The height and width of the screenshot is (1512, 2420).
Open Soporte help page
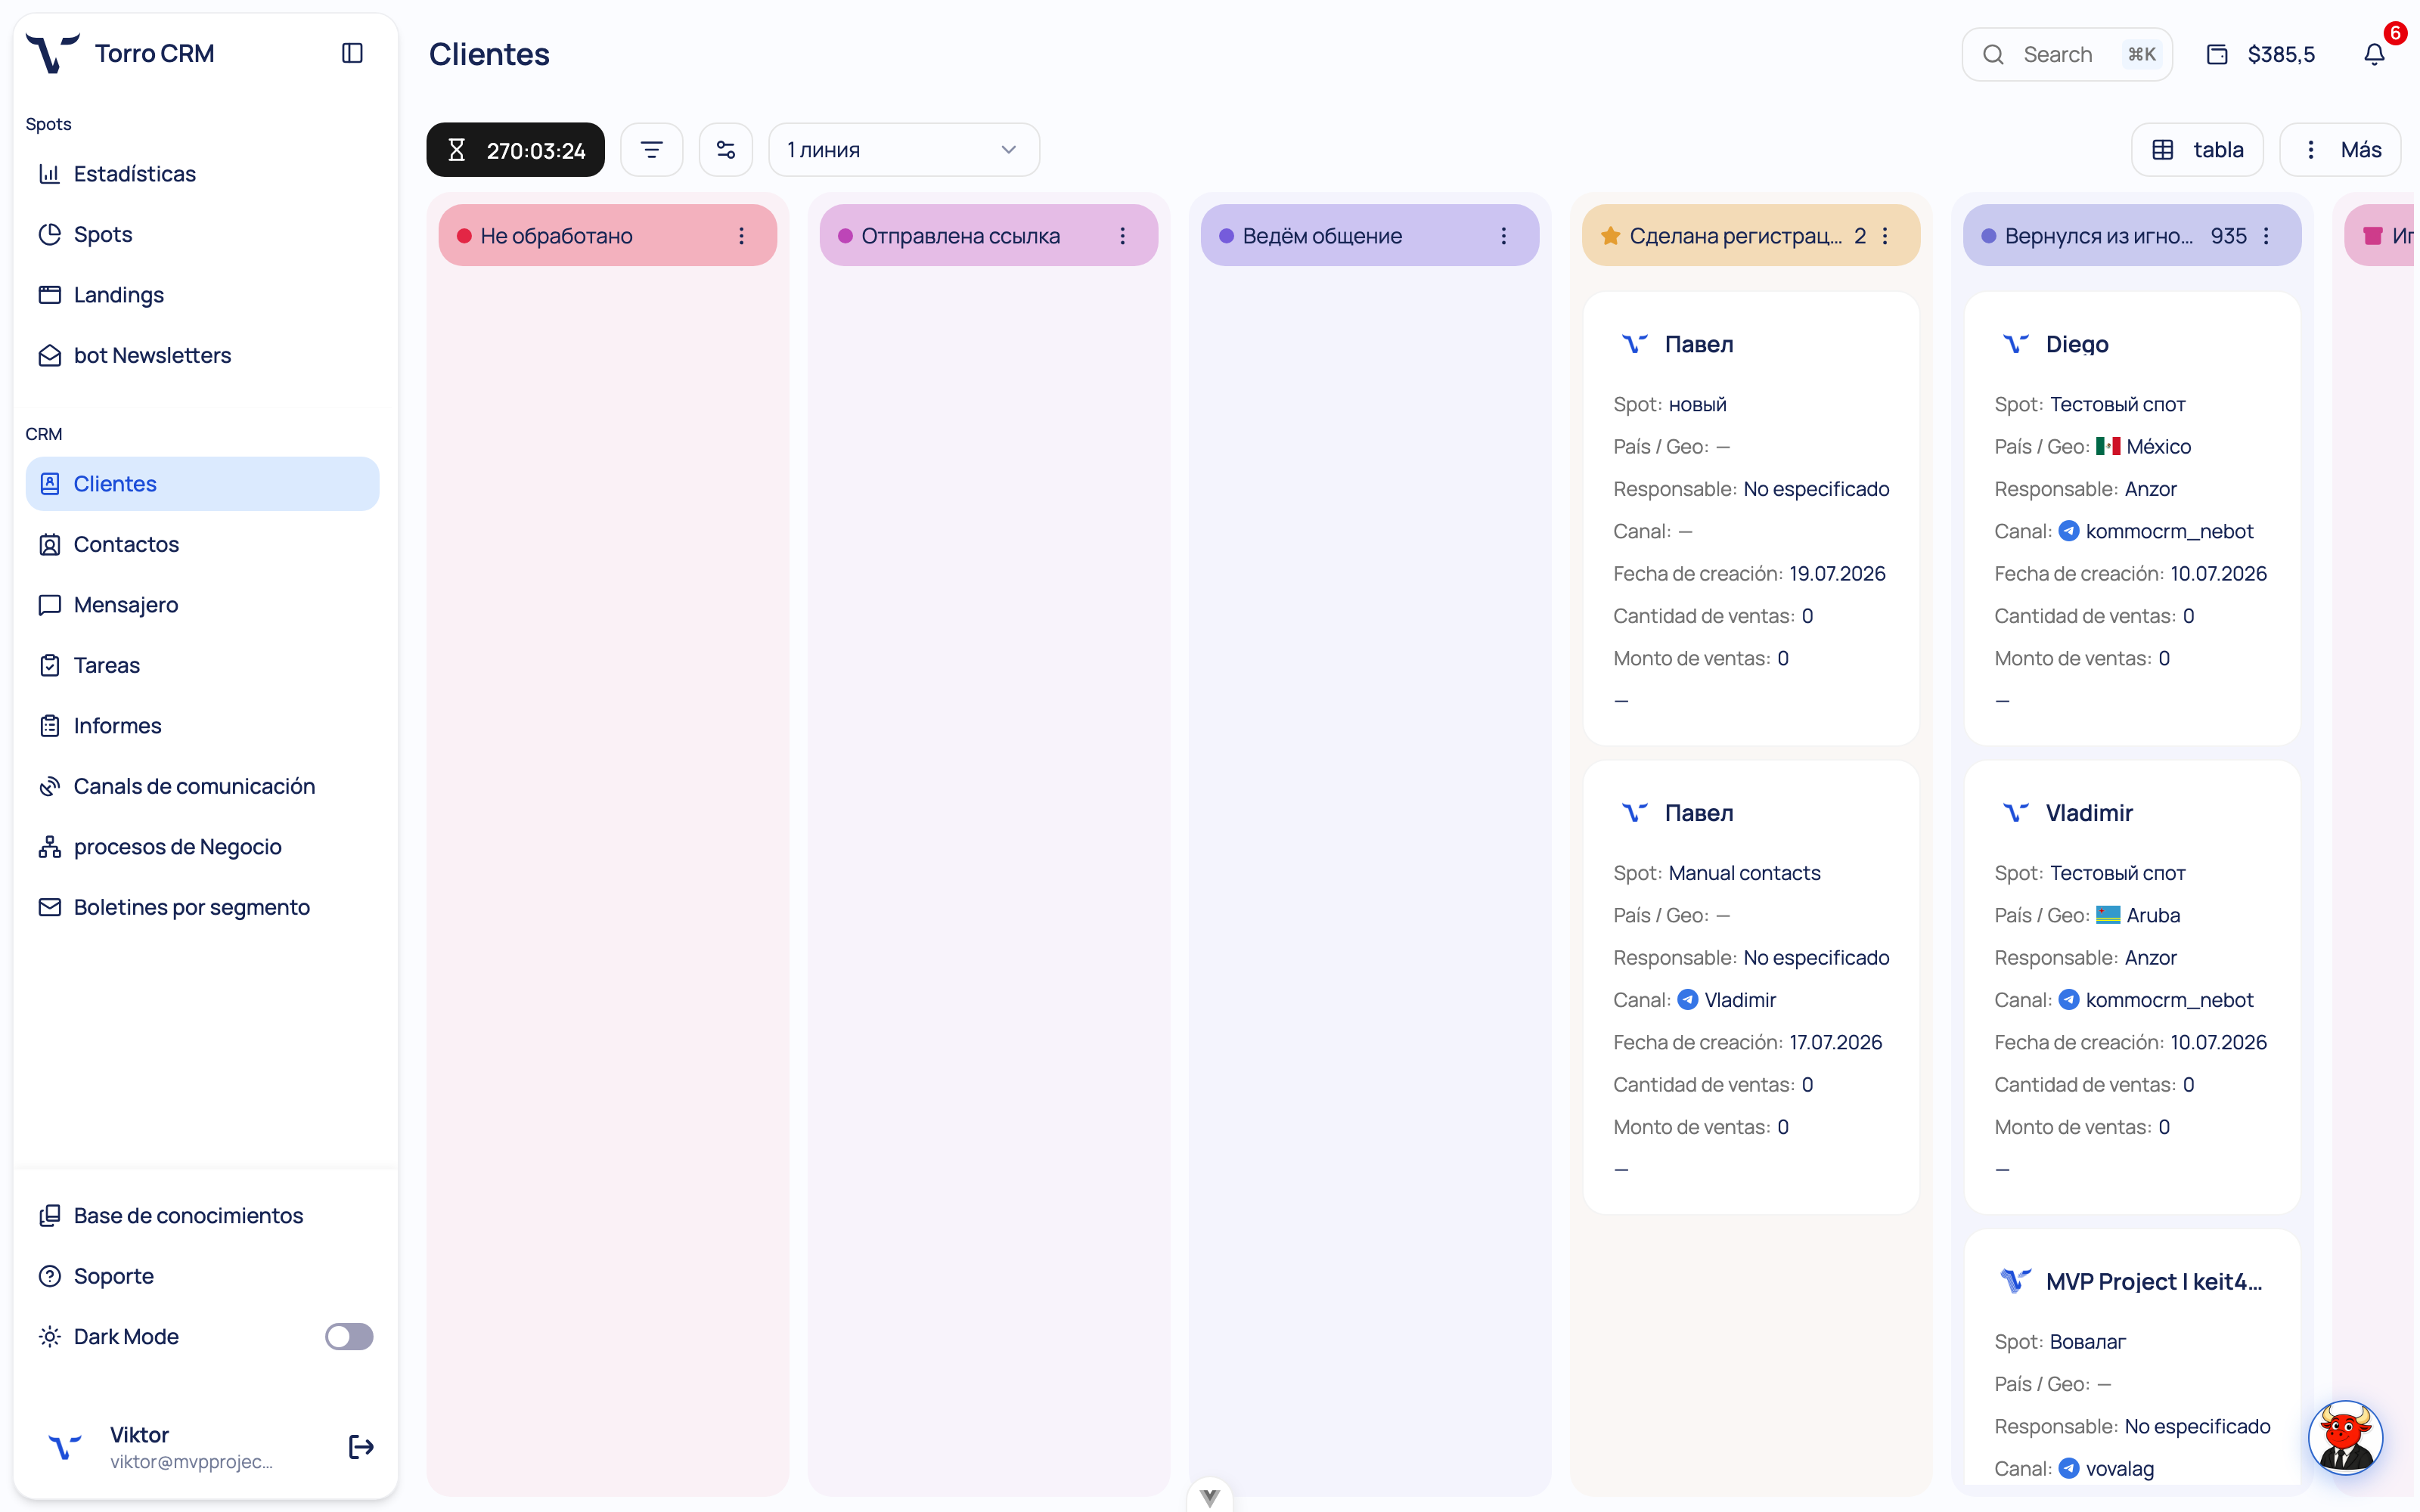(x=202, y=1276)
